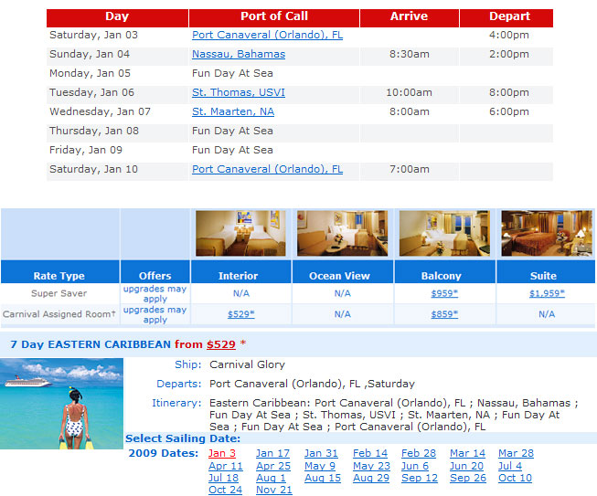Select Jul 4 sailing date
This screenshot has height=496, width=597.
[510, 466]
